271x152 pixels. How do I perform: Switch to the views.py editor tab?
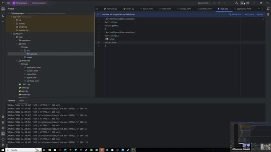(x=129, y=8)
